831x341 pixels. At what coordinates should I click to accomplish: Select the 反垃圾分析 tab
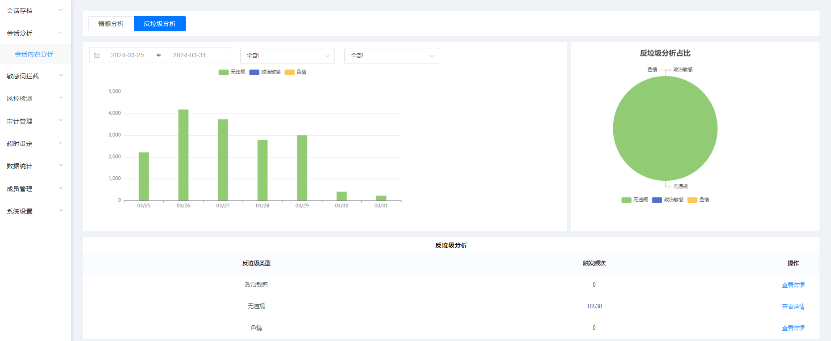click(160, 24)
